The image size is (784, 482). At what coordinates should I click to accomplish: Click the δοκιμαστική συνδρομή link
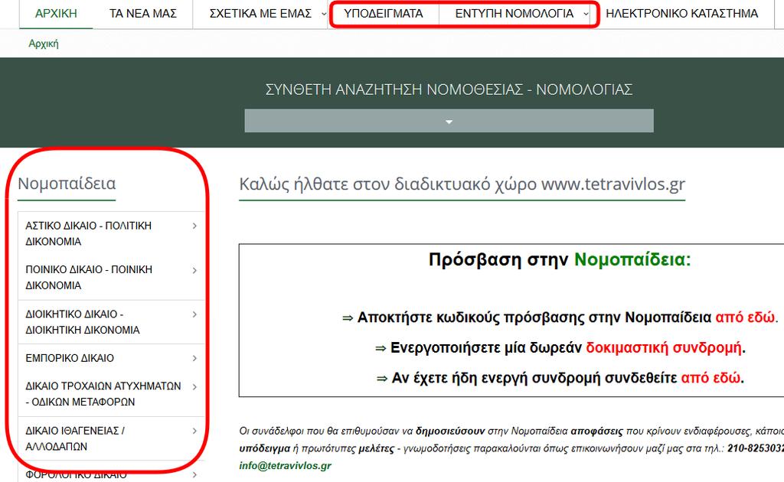coord(664,347)
